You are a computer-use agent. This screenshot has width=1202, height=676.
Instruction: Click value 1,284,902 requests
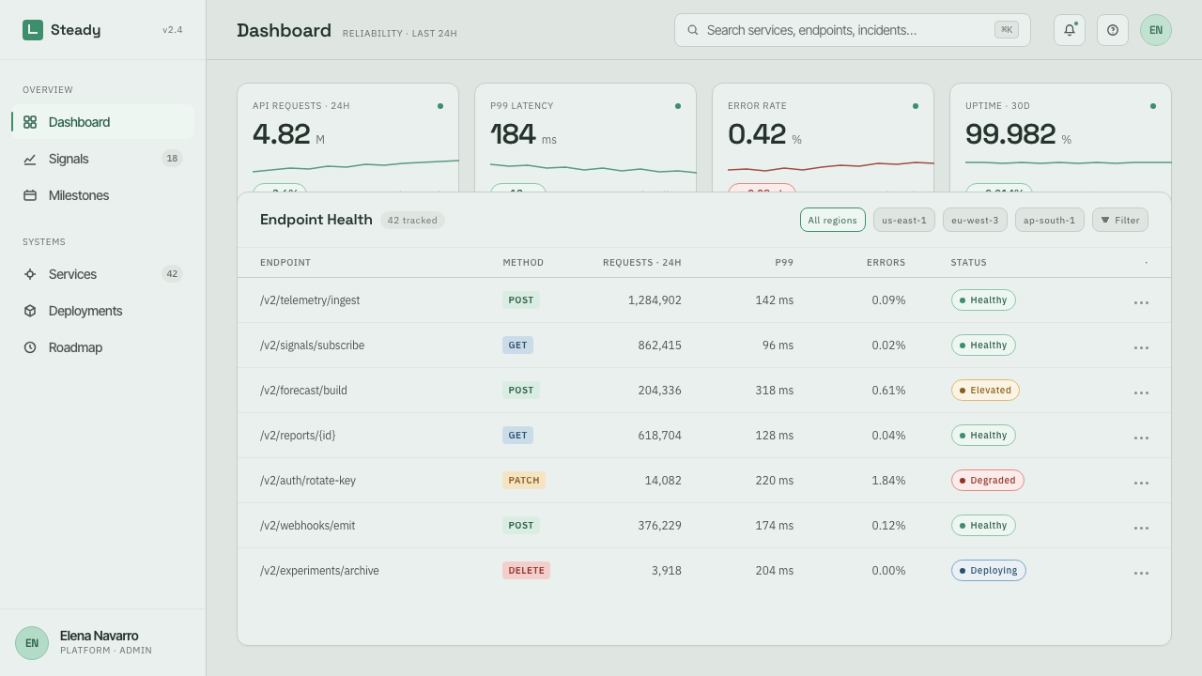pos(655,300)
